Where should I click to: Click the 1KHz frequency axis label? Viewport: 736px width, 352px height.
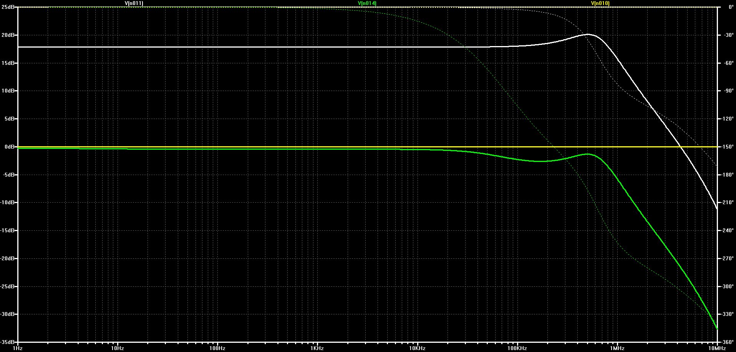coord(317,348)
